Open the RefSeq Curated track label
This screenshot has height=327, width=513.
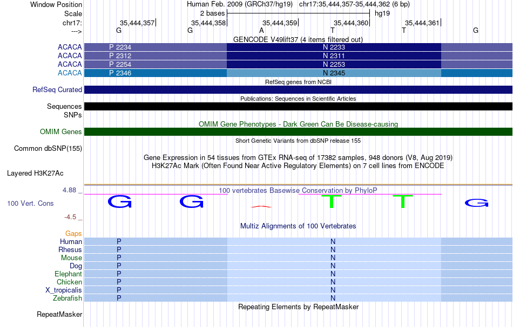coord(57,90)
